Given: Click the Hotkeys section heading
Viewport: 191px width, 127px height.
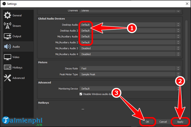Looking at the screenshot, I should (43, 103).
